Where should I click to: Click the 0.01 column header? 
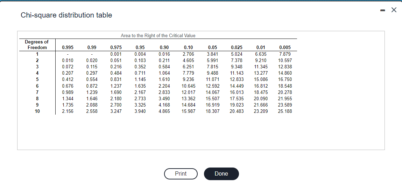tap(261, 47)
